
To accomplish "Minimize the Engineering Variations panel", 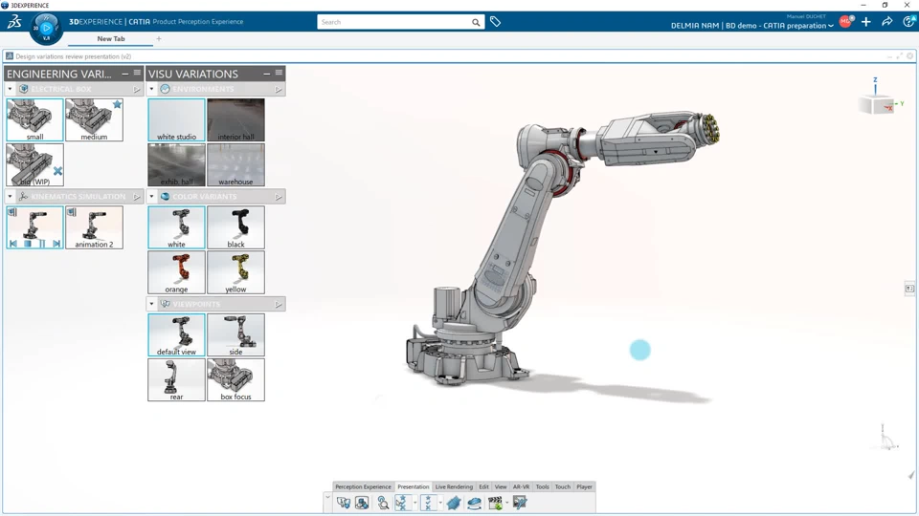I will tap(124, 74).
